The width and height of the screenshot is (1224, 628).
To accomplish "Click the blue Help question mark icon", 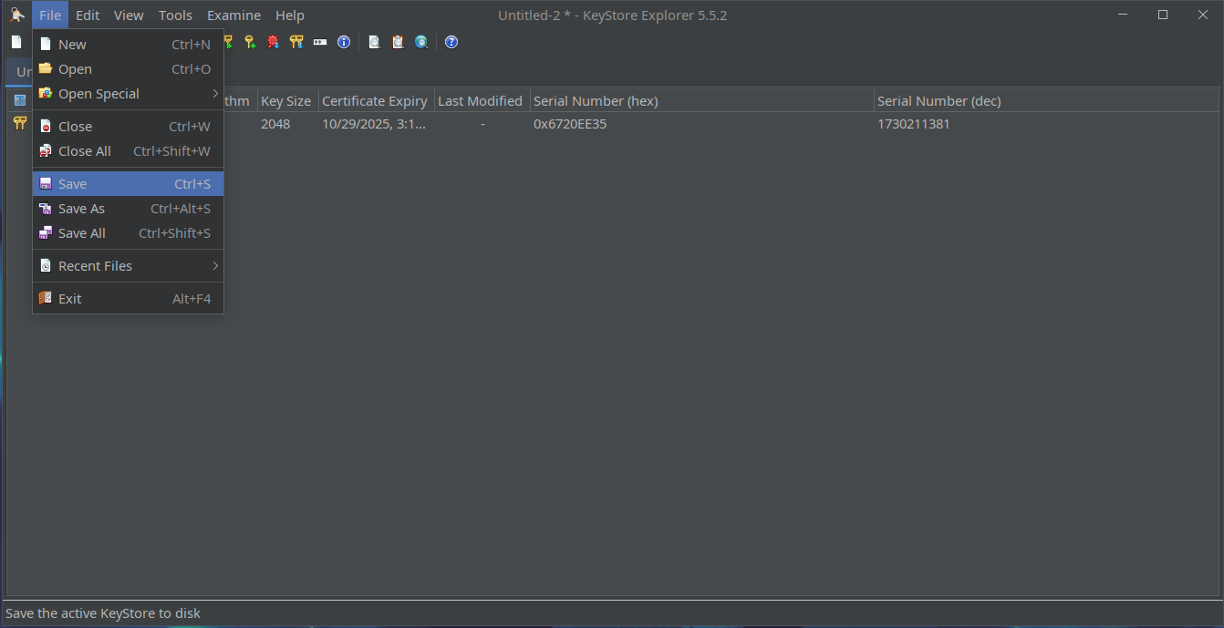I will point(451,42).
